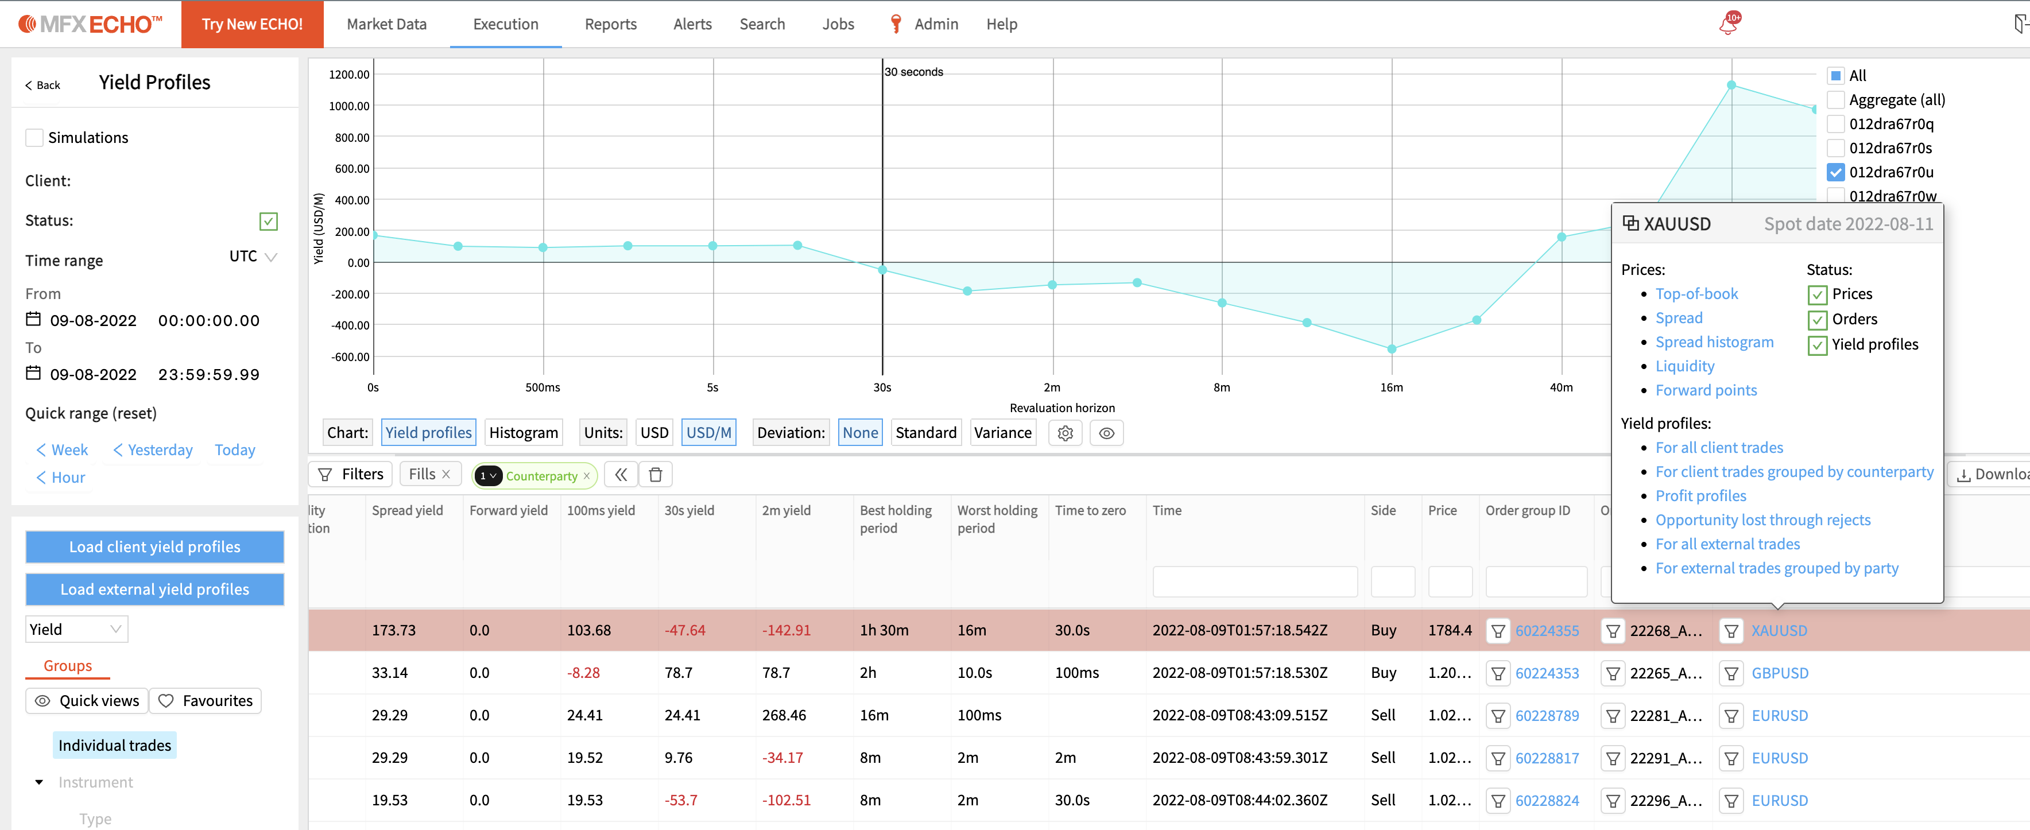The image size is (2030, 830).
Task: Open the UTC timezone dropdown
Action: (x=253, y=257)
